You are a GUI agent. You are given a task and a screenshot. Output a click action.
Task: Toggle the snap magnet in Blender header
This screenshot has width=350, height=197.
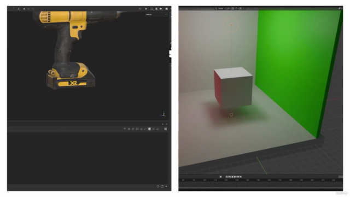click(x=233, y=9)
